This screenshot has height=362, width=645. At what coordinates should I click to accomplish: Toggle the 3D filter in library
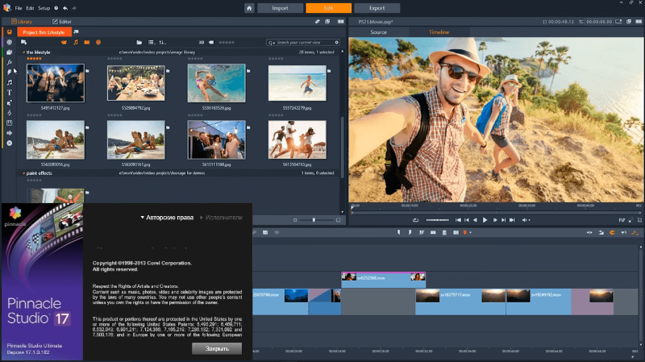(x=202, y=43)
